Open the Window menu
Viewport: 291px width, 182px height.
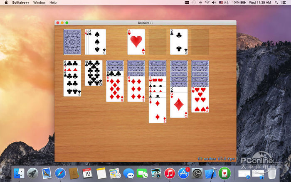coord(39,2)
